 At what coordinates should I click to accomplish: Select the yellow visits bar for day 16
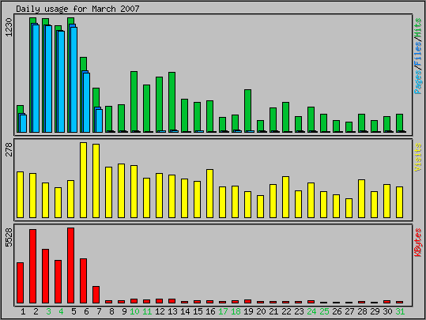(x=209, y=194)
